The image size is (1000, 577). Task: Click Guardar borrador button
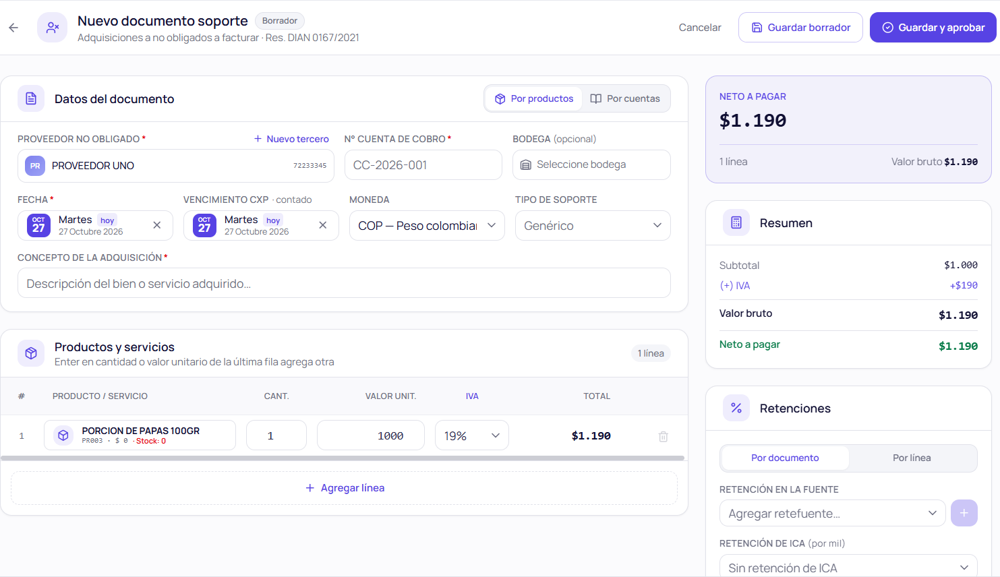[800, 28]
